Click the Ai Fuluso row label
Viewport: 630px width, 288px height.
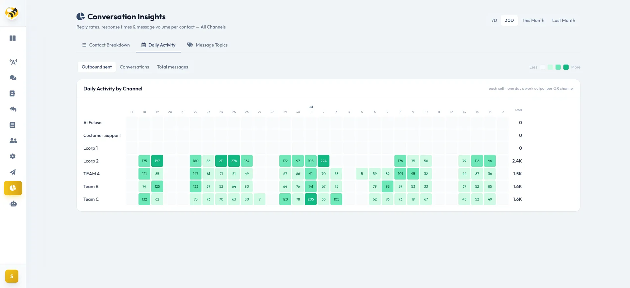point(92,123)
